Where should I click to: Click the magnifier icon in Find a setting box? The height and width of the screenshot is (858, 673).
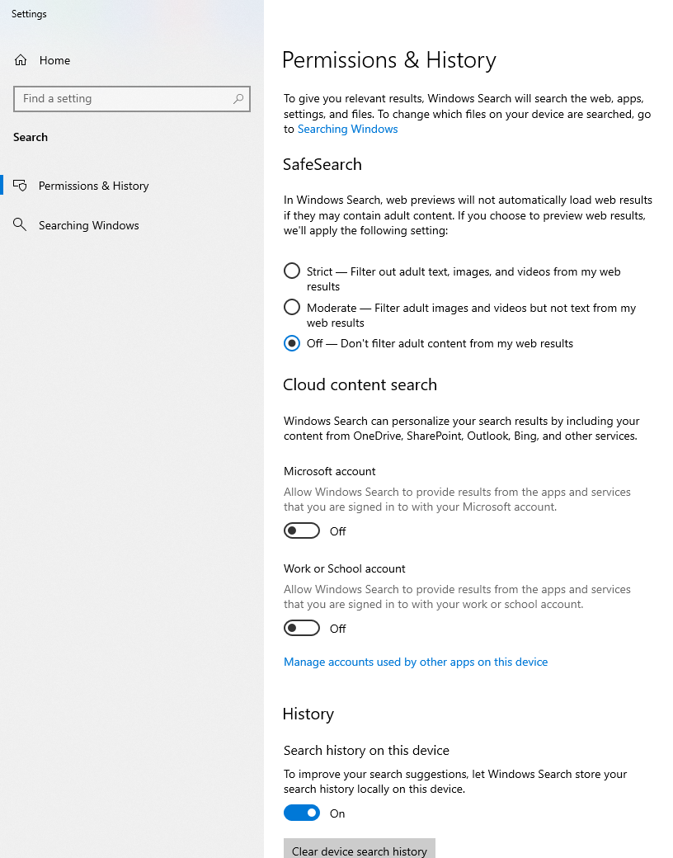tap(238, 99)
